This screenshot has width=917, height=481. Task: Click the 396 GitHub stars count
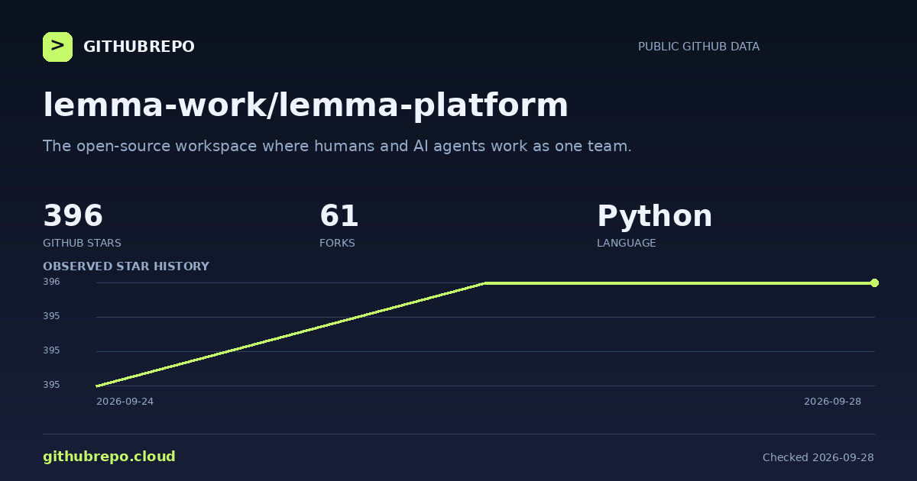pos(73,216)
